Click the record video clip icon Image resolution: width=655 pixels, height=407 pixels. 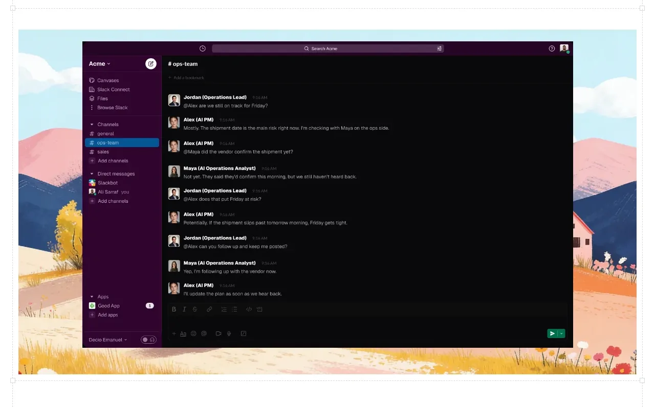(x=219, y=333)
